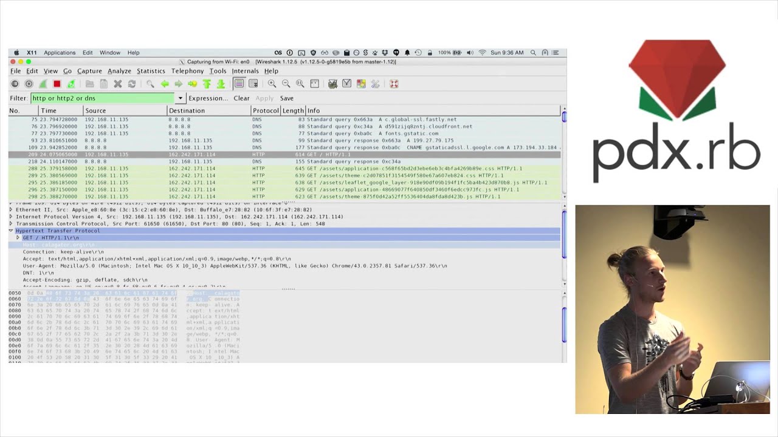Find a packet with magnifier icon

[x=150, y=84]
